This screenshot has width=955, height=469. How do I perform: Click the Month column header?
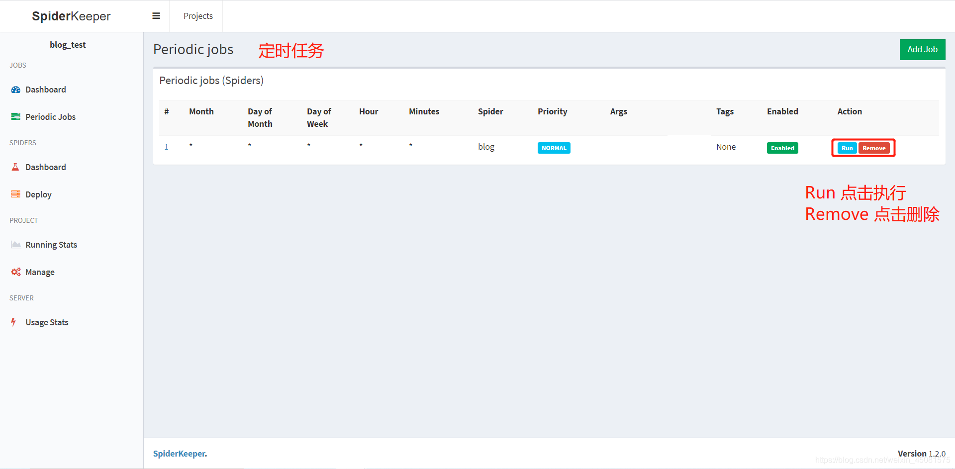tap(201, 111)
